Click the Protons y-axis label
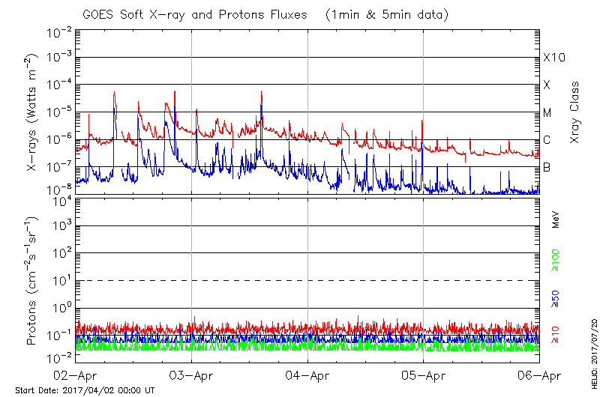600x397 pixels. [x=31, y=282]
